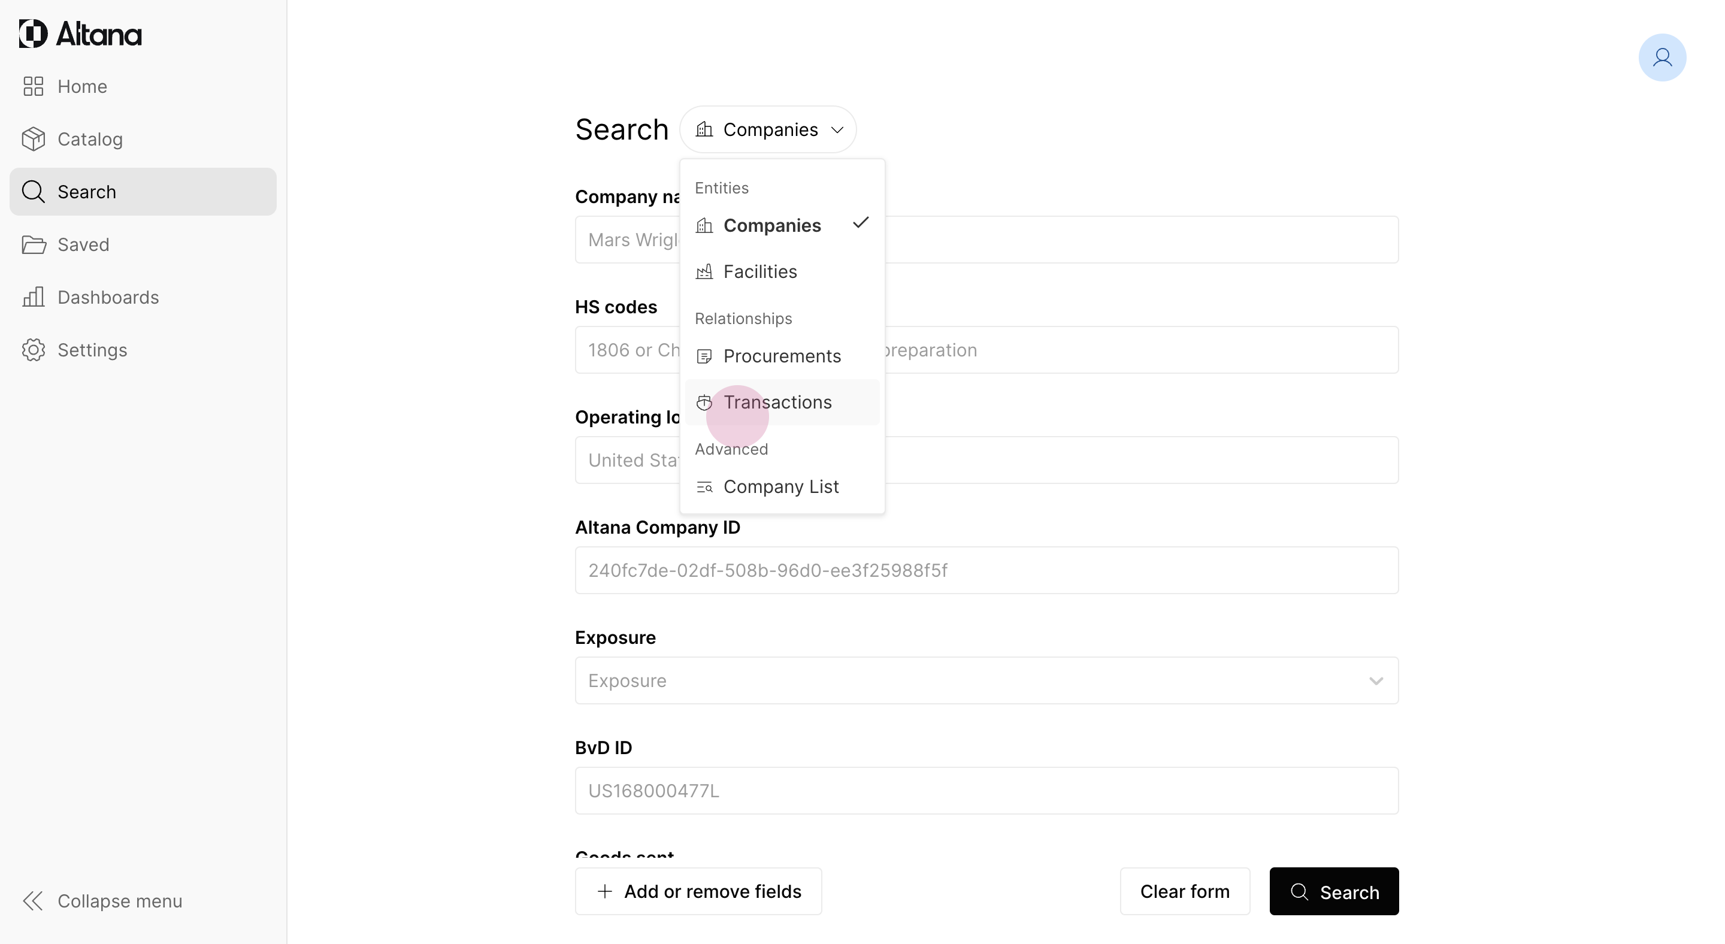This screenshot has width=1725, height=944.
Task: Expand the Exposure dropdown field
Action: 986,681
